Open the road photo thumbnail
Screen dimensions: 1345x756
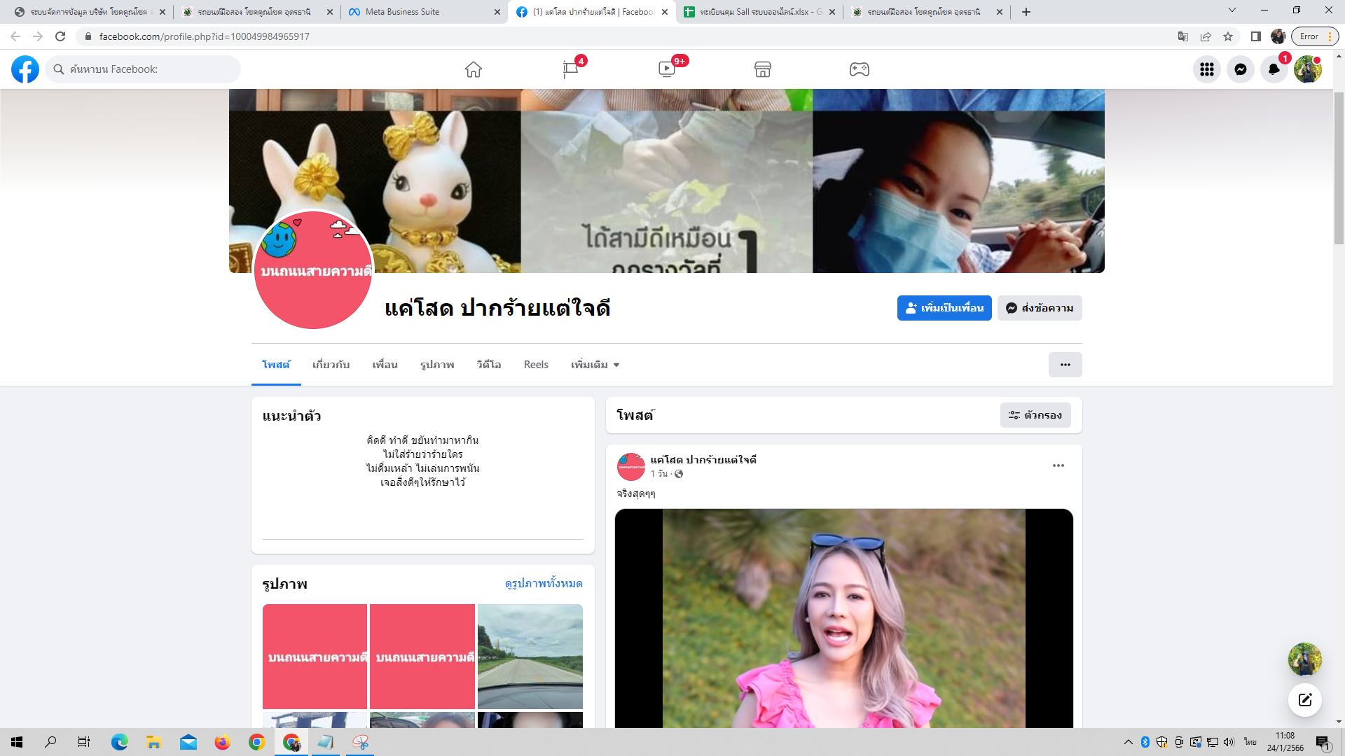point(530,656)
